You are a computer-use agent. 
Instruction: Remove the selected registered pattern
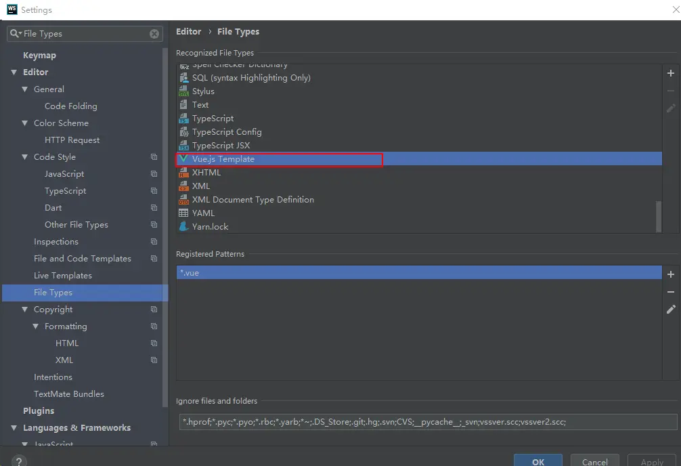coord(671,292)
